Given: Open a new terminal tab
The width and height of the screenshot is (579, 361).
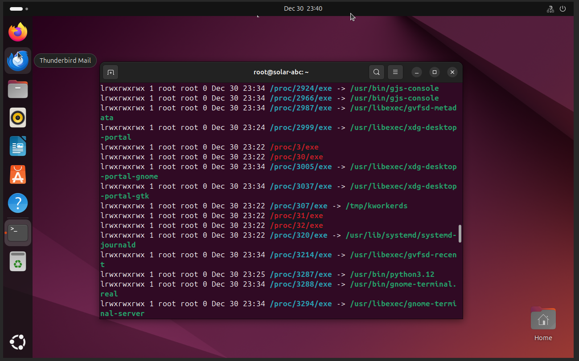Looking at the screenshot, I should coord(111,72).
